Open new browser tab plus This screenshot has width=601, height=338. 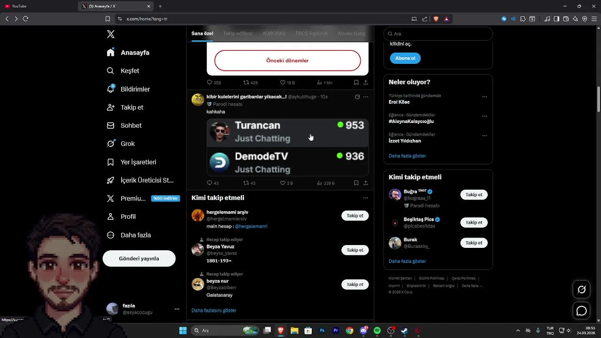coord(160,6)
